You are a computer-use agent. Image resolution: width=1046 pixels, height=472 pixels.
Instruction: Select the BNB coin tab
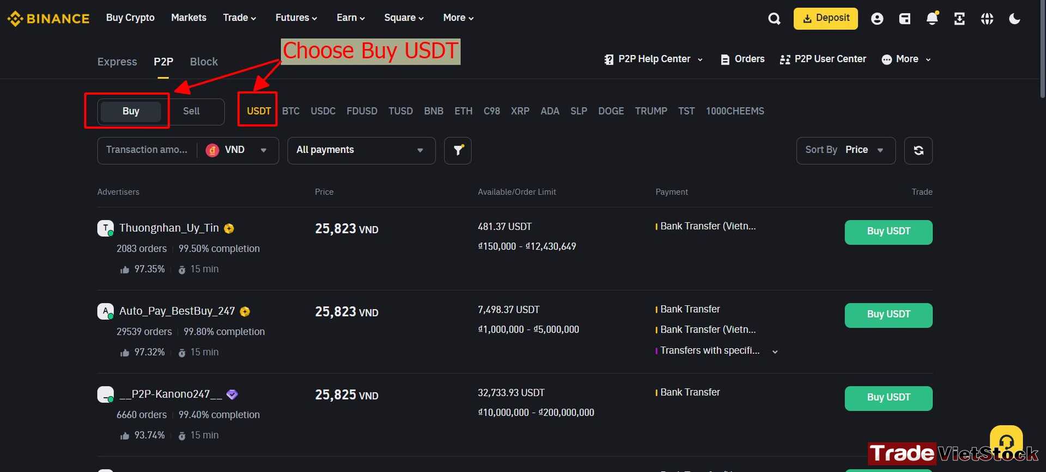pyautogui.click(x=434, y=111)
